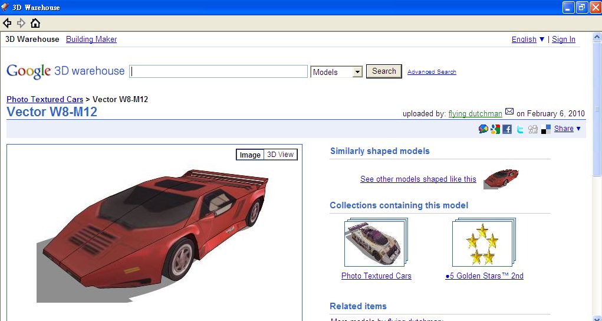Click the email uploader envelope icon

click(509, 112)
